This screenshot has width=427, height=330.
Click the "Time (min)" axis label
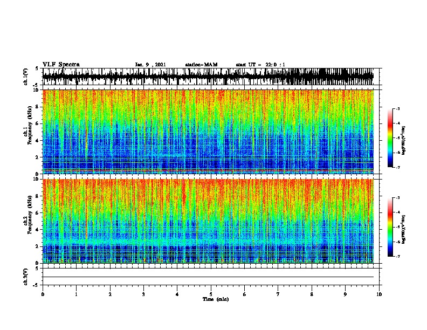216,299
